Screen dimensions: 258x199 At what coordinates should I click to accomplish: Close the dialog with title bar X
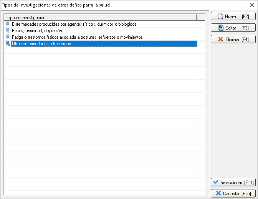251,5
